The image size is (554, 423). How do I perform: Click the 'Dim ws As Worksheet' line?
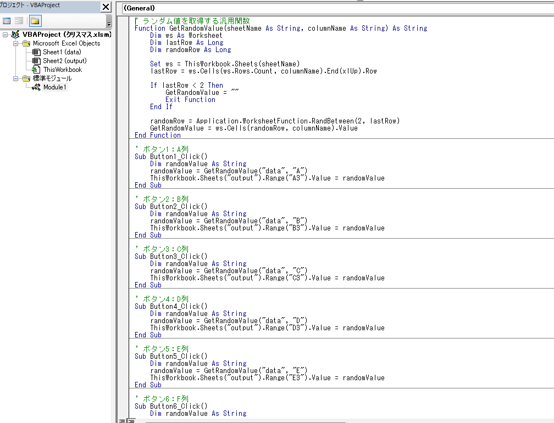click(x=186, y=35)
